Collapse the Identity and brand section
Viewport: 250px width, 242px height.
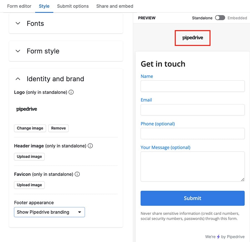coord(18,79)
